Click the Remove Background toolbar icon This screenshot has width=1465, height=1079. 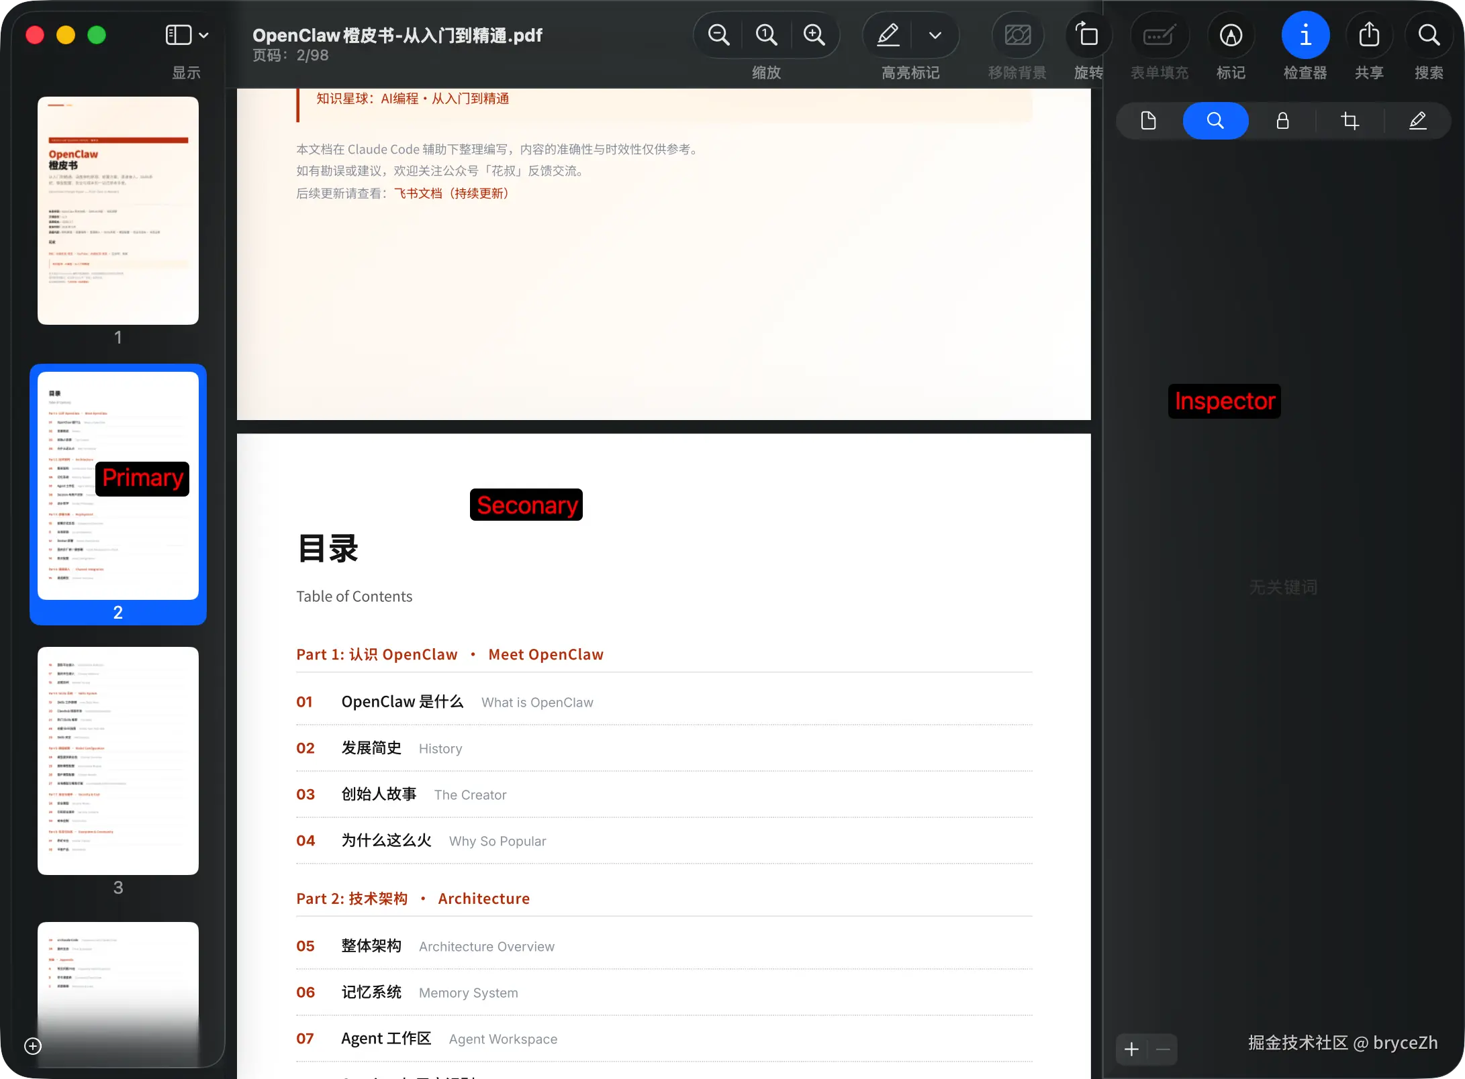click(1017, 35)
